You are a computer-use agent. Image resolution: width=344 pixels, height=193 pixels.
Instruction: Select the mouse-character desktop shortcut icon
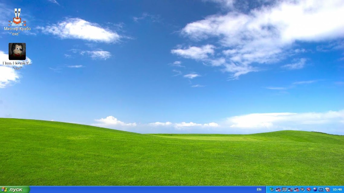click(x=17, y=52)
